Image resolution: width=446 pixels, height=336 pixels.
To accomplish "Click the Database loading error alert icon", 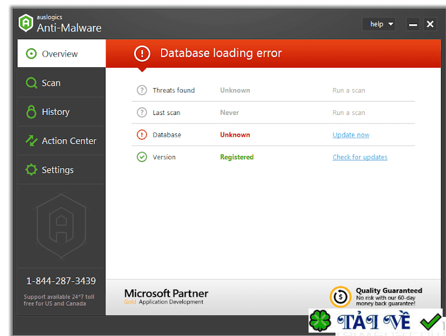I will (x=142, y=53).
